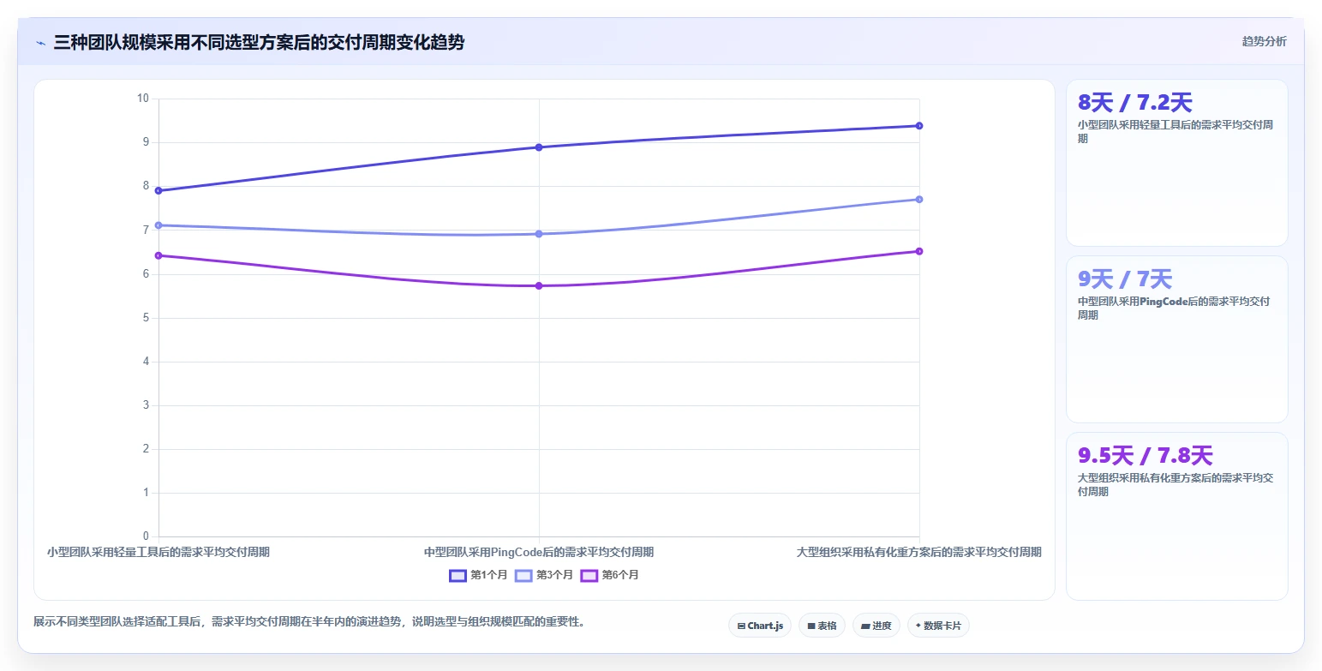
Task: Click the x-axis label 小型团队采用轻量工具后的需求平均交付周期
Action: coord(159,552)
